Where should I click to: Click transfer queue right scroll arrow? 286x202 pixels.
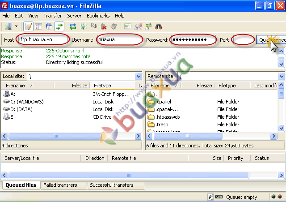pyautogui.click(x=281, y=176)
